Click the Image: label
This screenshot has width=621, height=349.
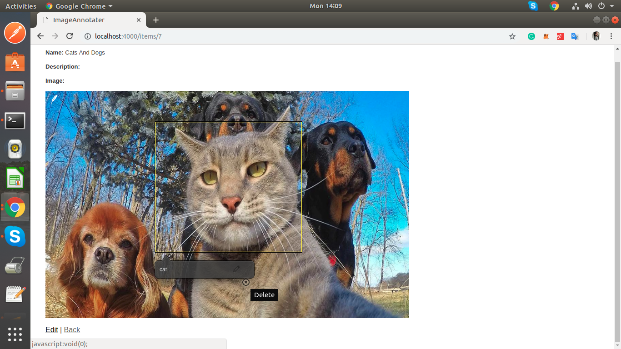click(55, 81)
